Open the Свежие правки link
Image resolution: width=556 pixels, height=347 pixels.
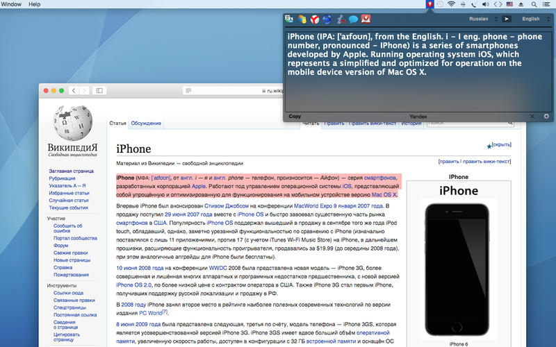pyautogui.click(x=71, y=253)
